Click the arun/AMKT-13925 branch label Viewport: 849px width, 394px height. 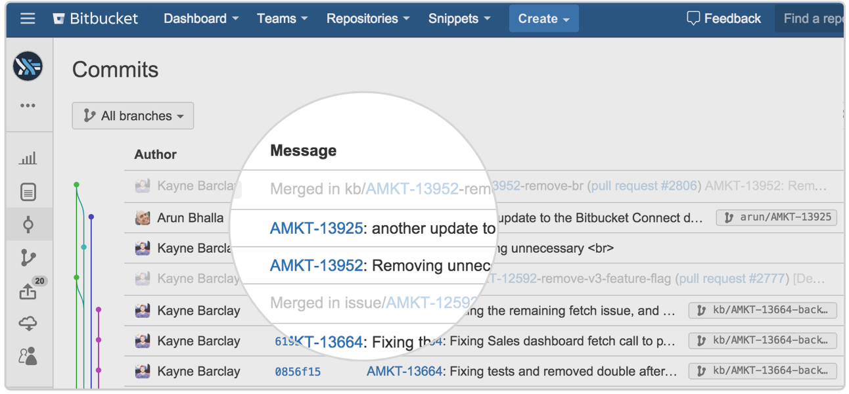coord(776,217)
